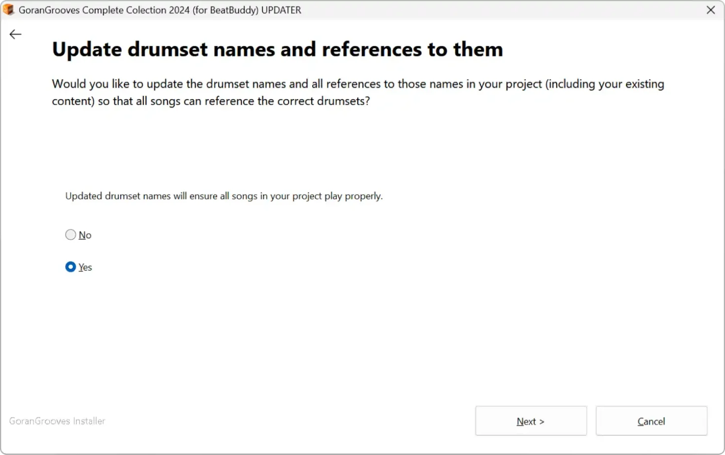Select the No radio button

tap(71, 235)
